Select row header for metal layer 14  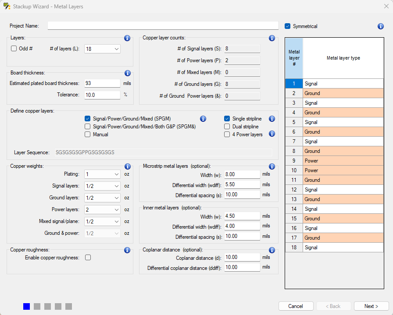click(294, 209)
